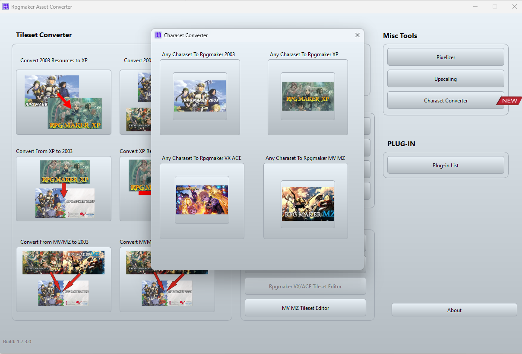Click the 'Convert 200...' tile behind the dialog
The width and height of the screenshot is (522, 354).
[x=135, y=102]
